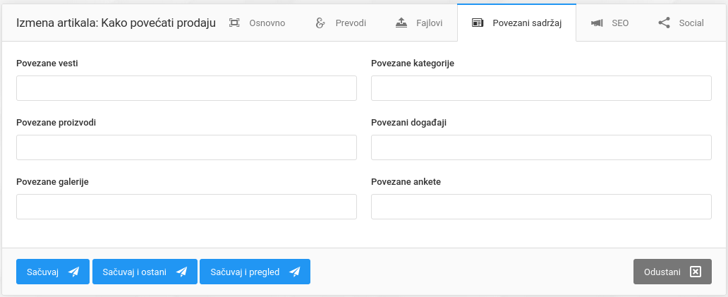Click the megaphone icon beside SEO

(597, 23)
